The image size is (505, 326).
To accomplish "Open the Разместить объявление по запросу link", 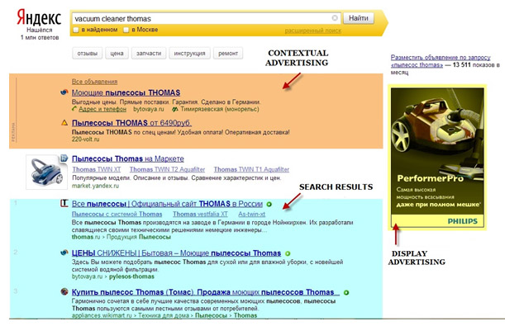I will point(441,61).
